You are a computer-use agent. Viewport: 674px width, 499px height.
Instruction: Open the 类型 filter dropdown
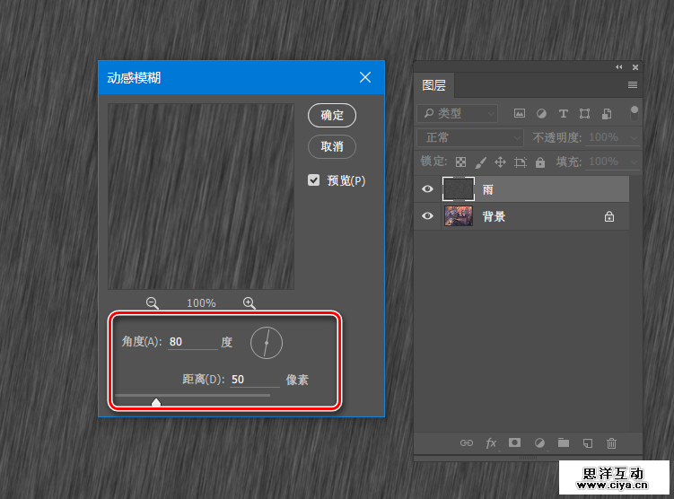[x=458, y=113]
